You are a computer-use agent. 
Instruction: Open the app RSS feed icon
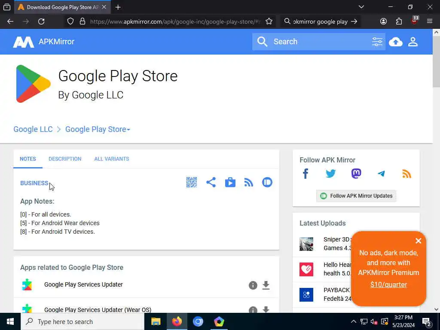pyautogui.click(x=249, y=182)
